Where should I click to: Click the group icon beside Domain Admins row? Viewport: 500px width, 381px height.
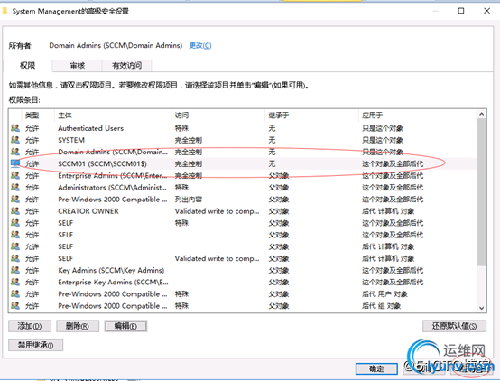pos(15,152)
